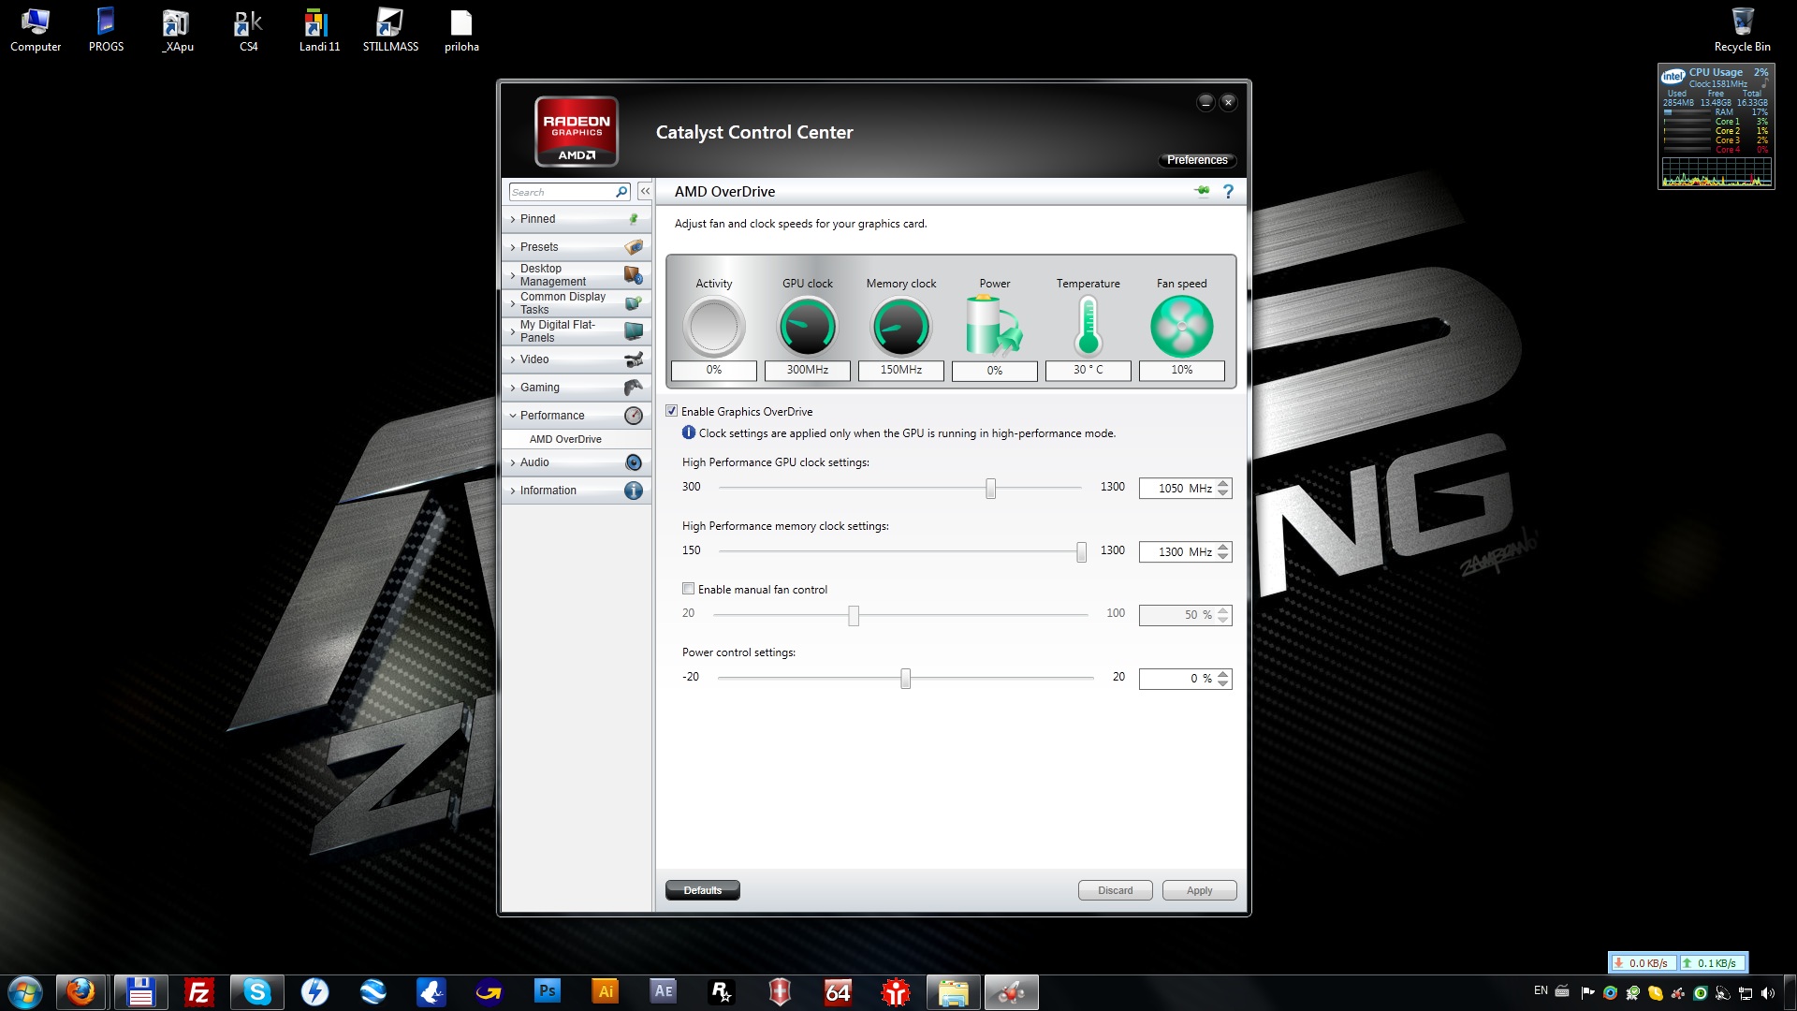Click the Apply button
The image size is (1797, 1011).
click(x=1199, y=890)
